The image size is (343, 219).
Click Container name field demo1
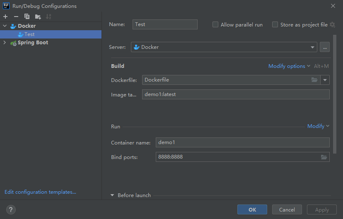pyautogui.click(x=243, y=142)
